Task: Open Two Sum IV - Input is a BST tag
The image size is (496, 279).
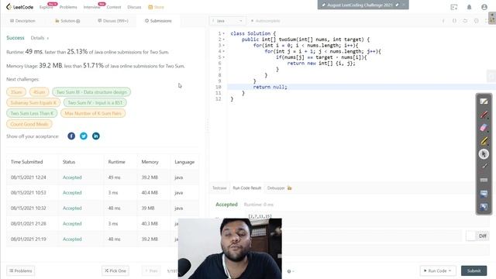Action: (x=95, y=102)
